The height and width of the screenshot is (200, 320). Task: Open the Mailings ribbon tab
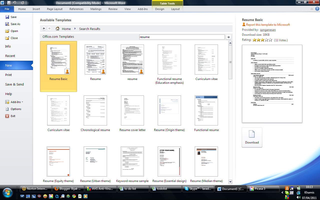click(96, 9)
